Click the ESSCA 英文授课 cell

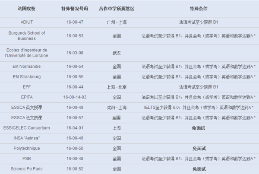click(27, 108)
